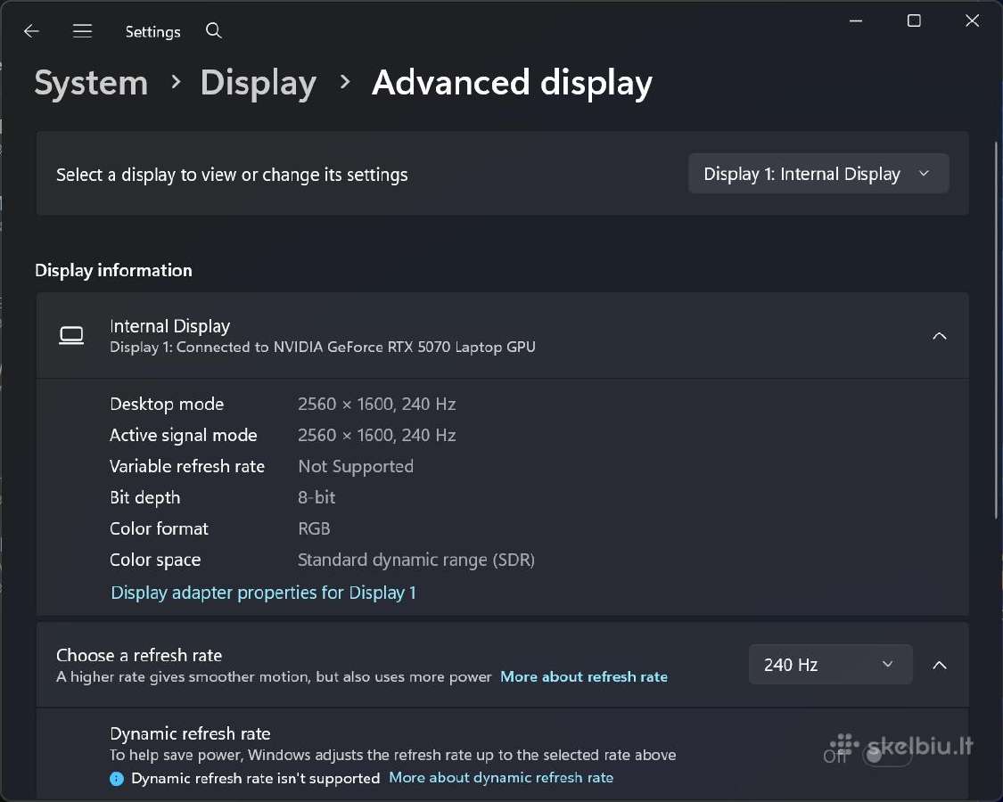Click Standard dynamic range (SDR) value

pyautogui.click(x=415, y=561)
